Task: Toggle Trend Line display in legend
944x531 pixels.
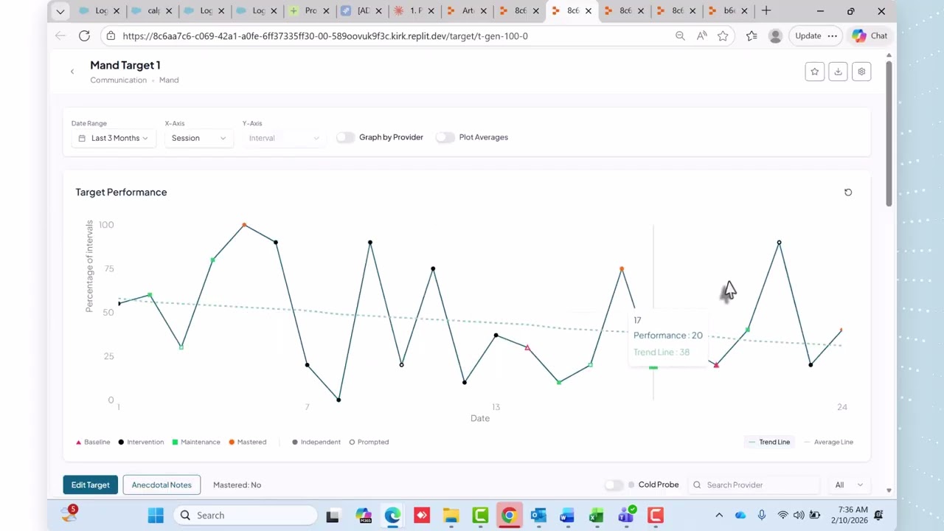Action: pos(769,442)
